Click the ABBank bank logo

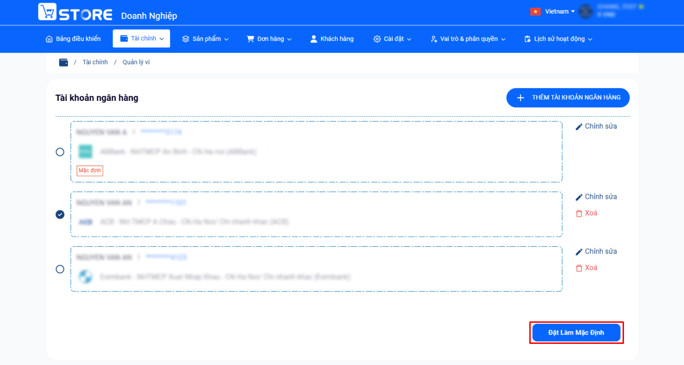pyautogui.click(x=85, y=152)
